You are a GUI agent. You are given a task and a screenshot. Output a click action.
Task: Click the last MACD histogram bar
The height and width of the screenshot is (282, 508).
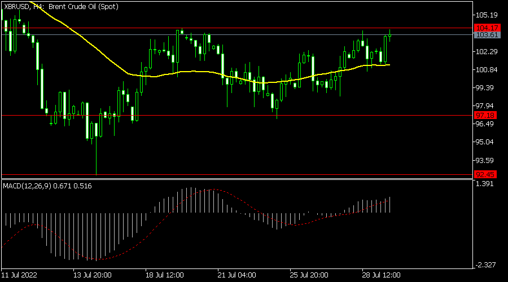(389, 205)
